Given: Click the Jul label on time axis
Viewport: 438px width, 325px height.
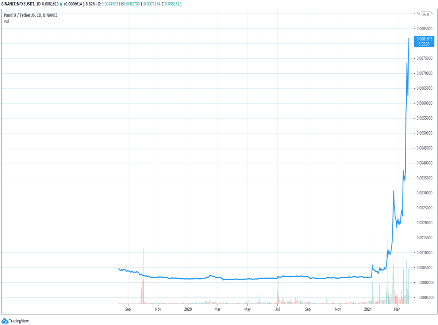Looking at the screenshot, I should click(x=277, y=310).
